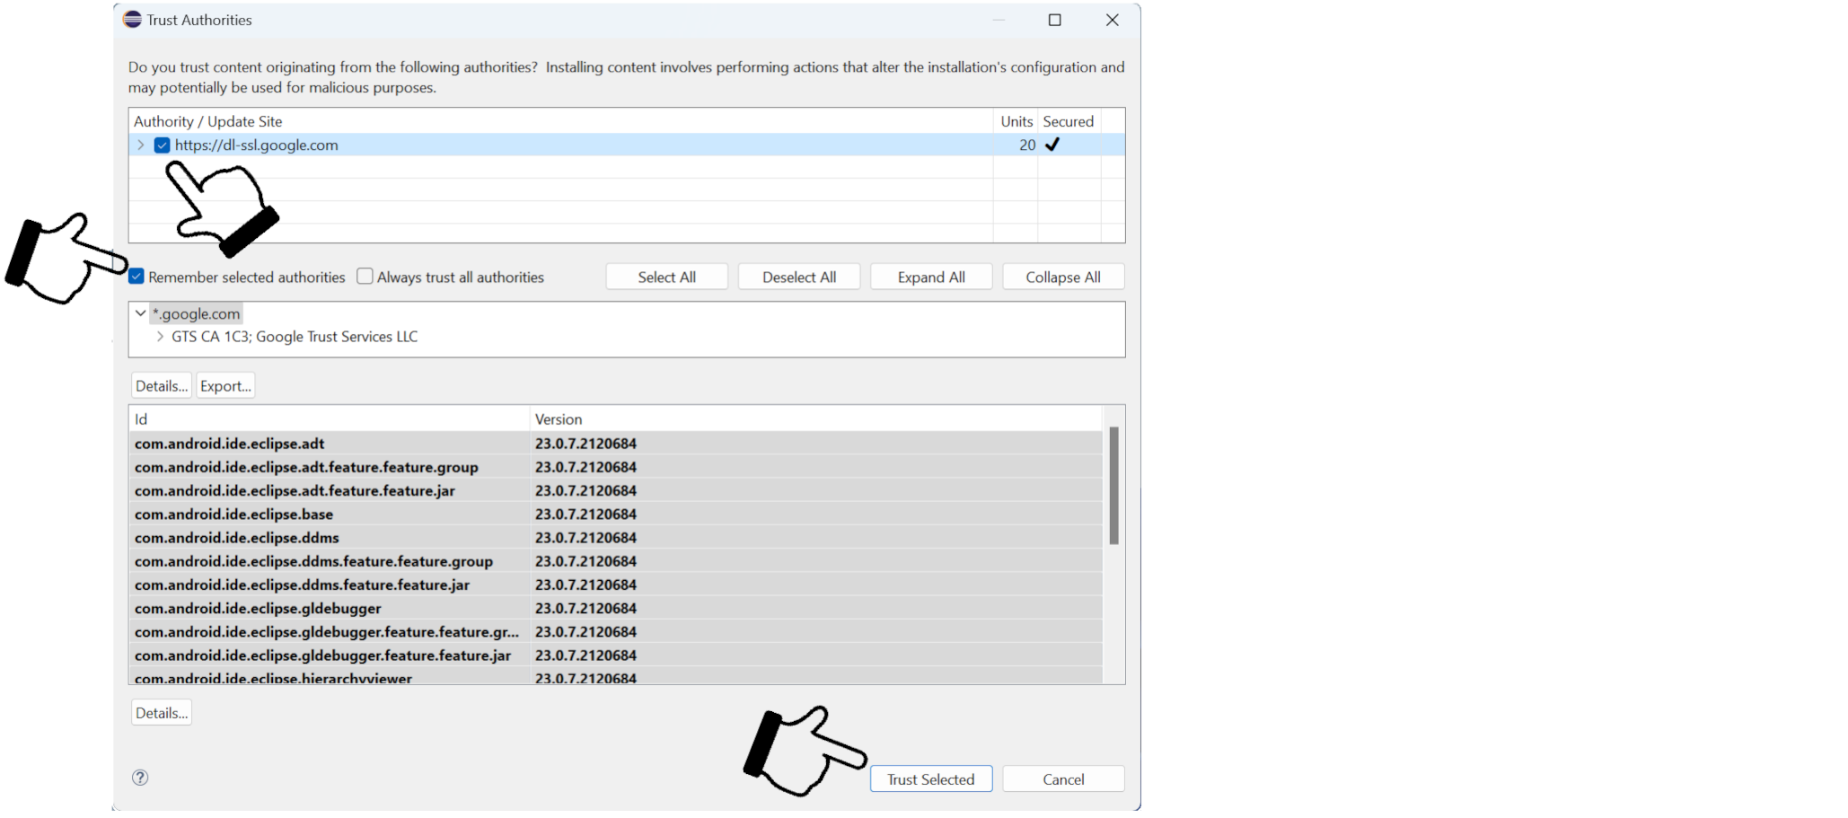Click the Select All button

pos(667,277)
